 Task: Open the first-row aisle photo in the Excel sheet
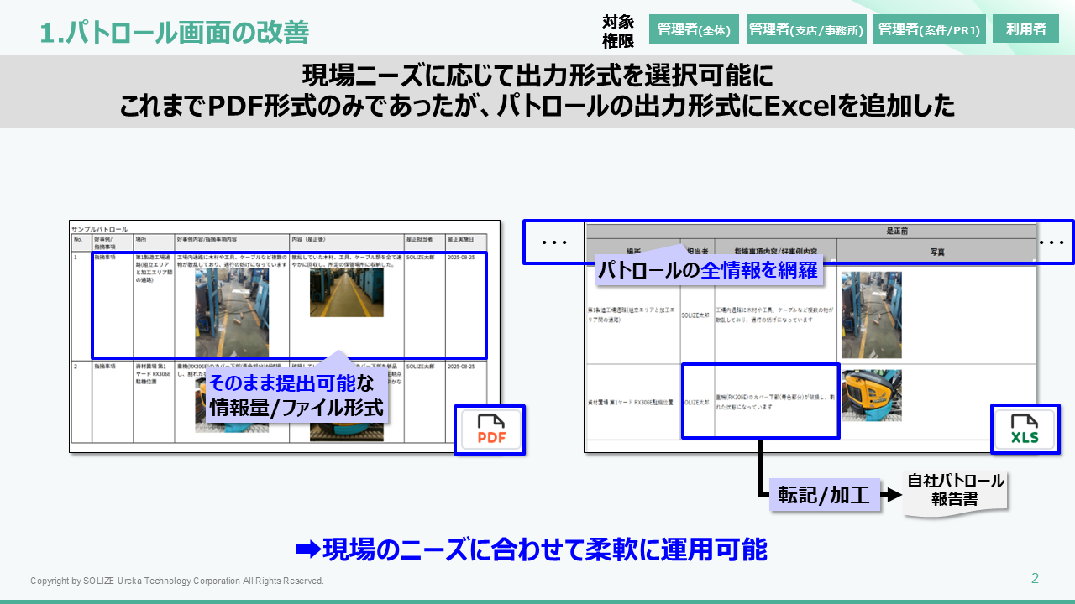click(871, 315)
